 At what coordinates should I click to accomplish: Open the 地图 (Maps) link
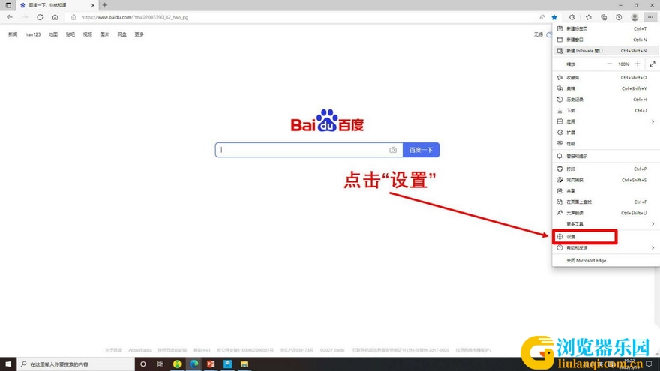53,34
